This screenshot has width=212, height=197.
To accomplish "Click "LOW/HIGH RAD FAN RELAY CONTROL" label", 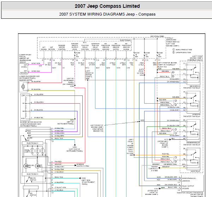I will tap(95, 47).
